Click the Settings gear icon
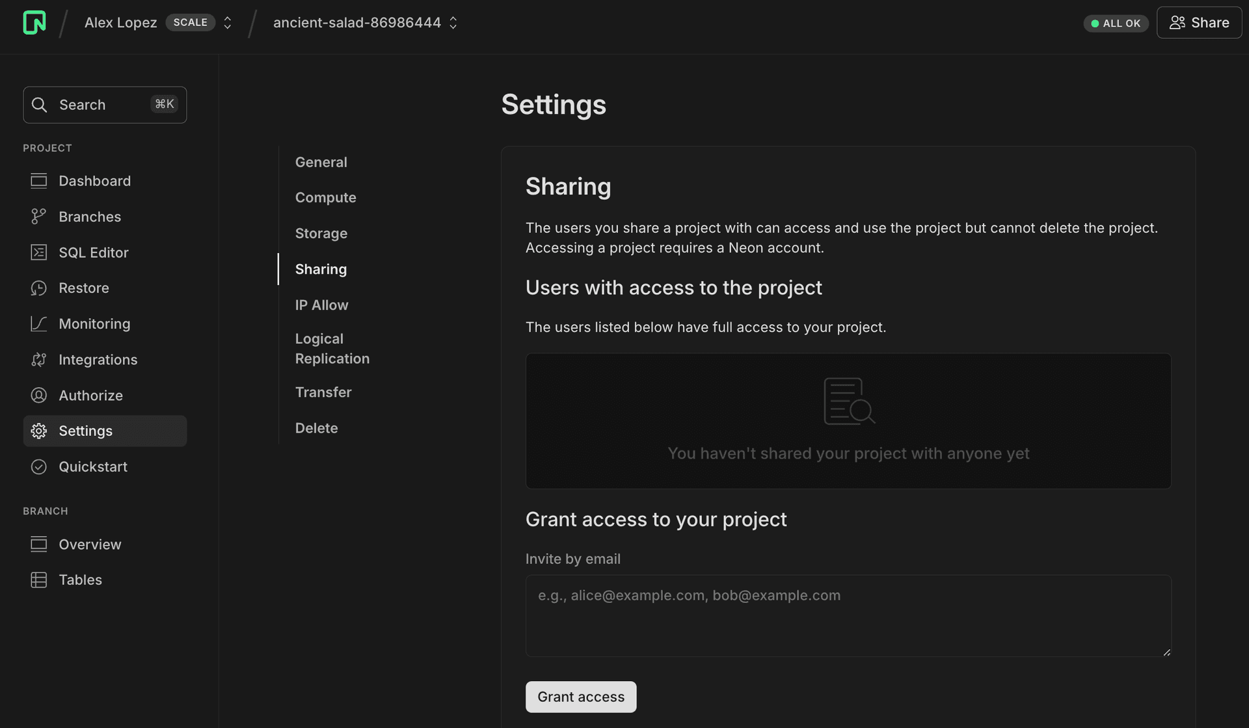 pos(39,431)
